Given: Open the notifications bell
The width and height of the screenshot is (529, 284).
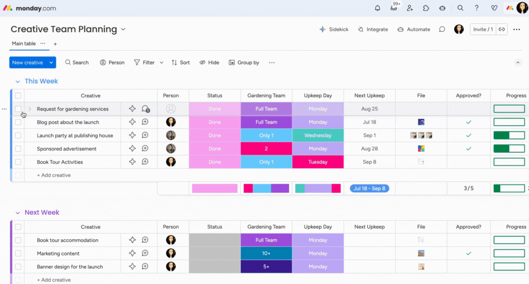Looking at the screenshot, I should pyautogui.click(x=377, y=8).
